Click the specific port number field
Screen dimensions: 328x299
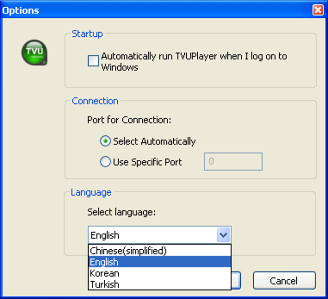233,161
